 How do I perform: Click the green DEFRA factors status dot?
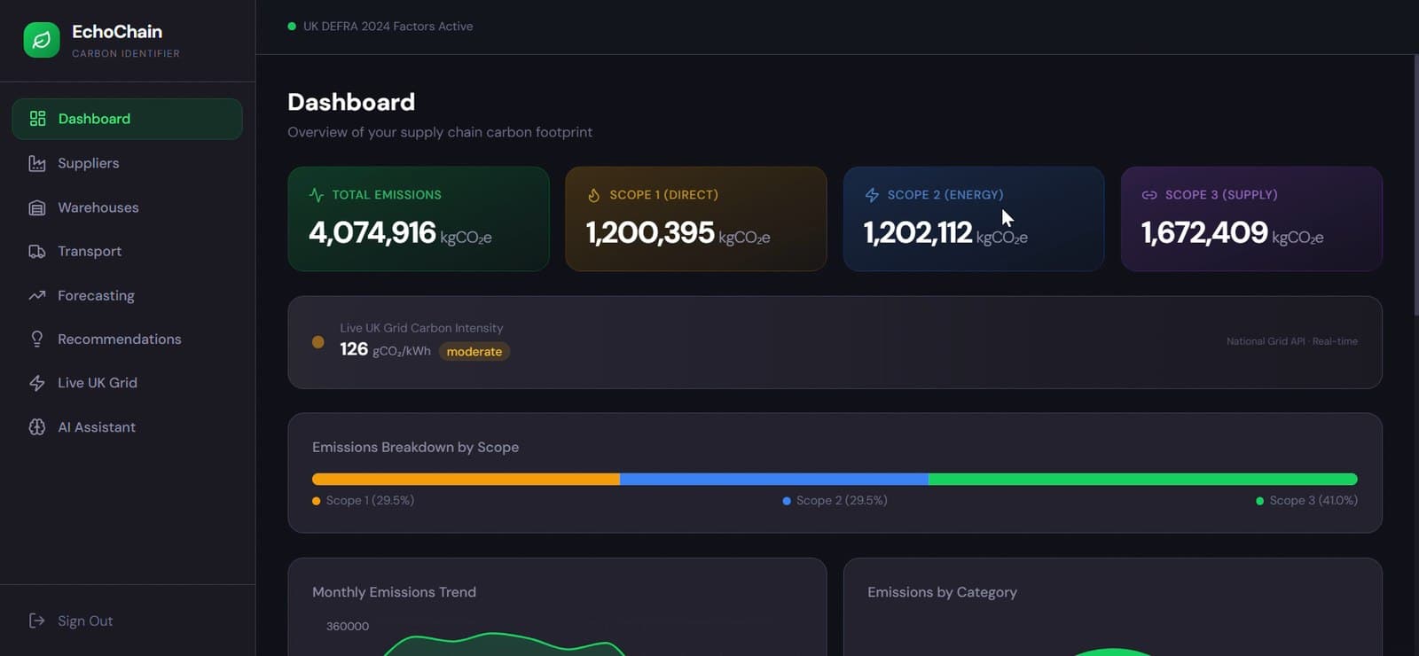(292, 27)
